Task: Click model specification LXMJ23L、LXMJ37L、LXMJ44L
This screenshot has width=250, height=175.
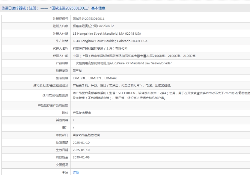Action: tap(95, 78)
